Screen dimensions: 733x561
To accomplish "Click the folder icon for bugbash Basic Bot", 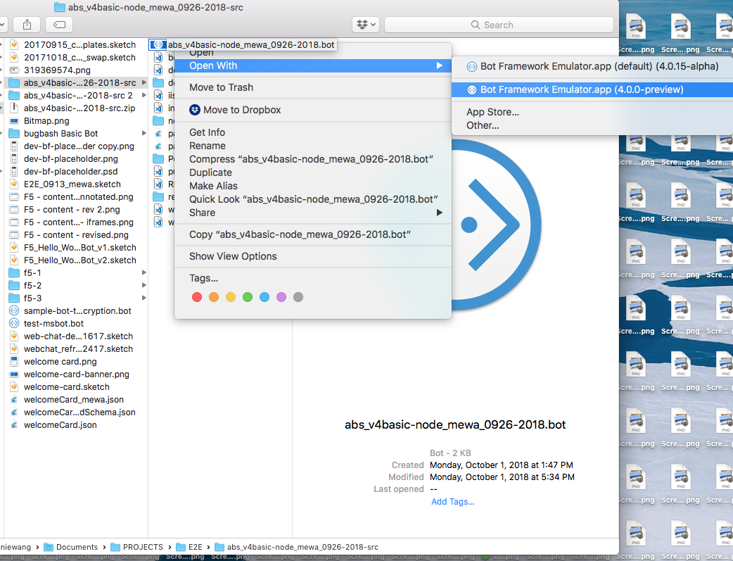I will (13, 133).
